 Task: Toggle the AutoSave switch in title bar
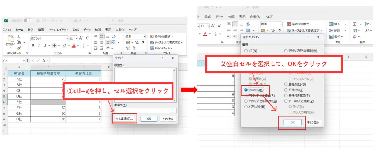point(29,21)
